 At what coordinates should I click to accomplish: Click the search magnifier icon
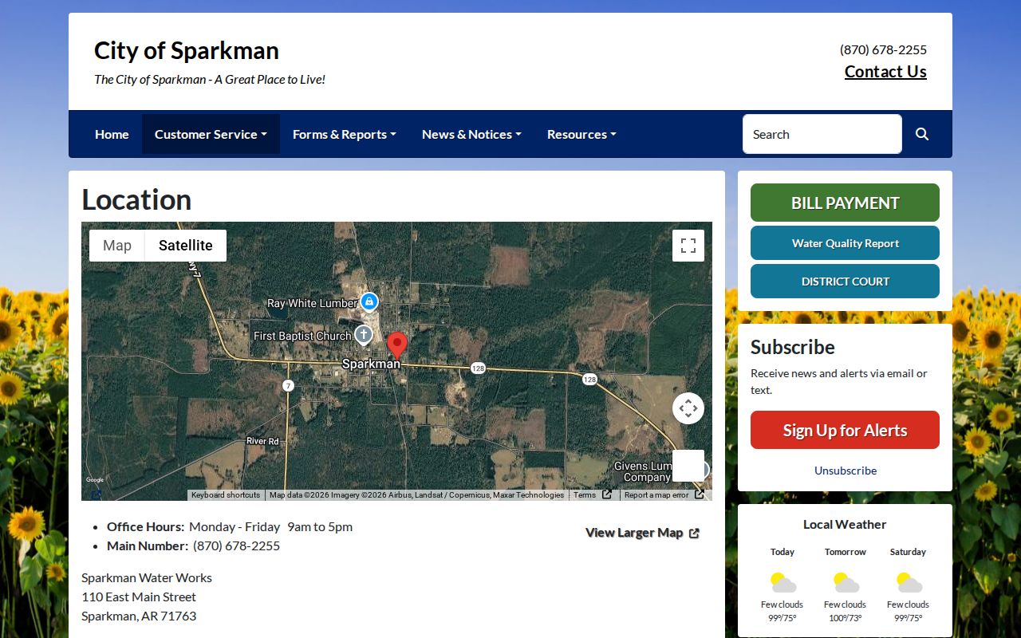(x=922, y=134)
